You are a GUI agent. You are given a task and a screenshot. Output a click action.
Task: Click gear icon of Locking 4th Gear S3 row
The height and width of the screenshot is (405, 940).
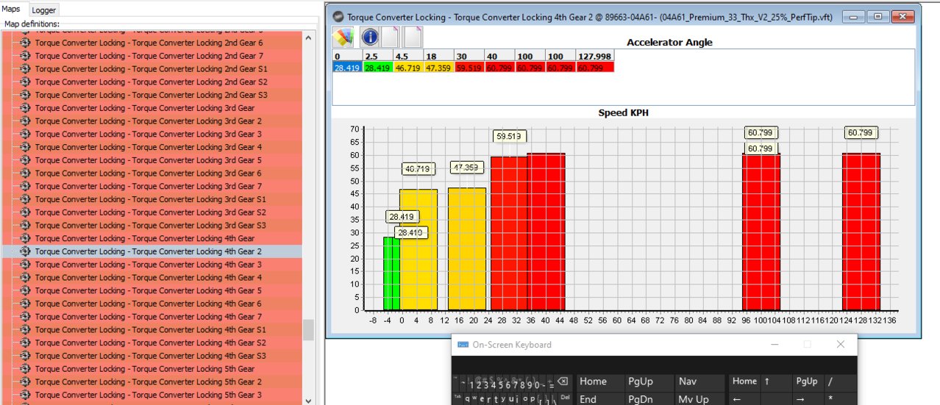(x=26, y=356)
